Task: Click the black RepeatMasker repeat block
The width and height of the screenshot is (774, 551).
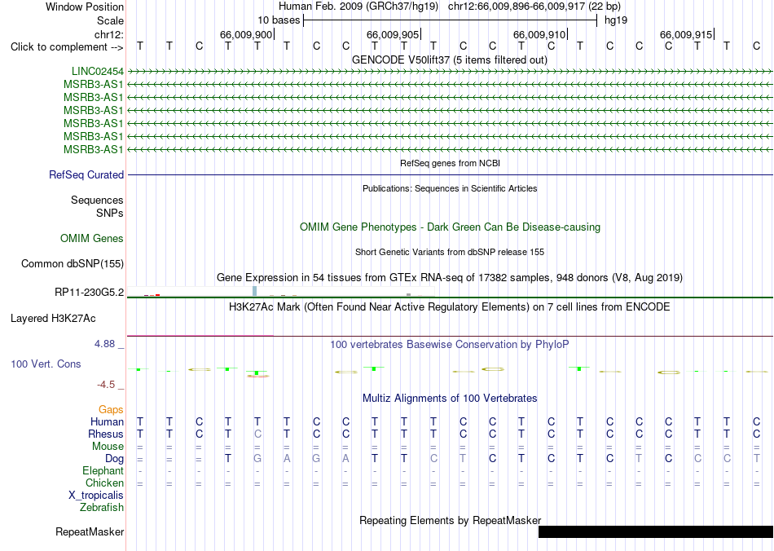Action: click(x=656, y=531)
